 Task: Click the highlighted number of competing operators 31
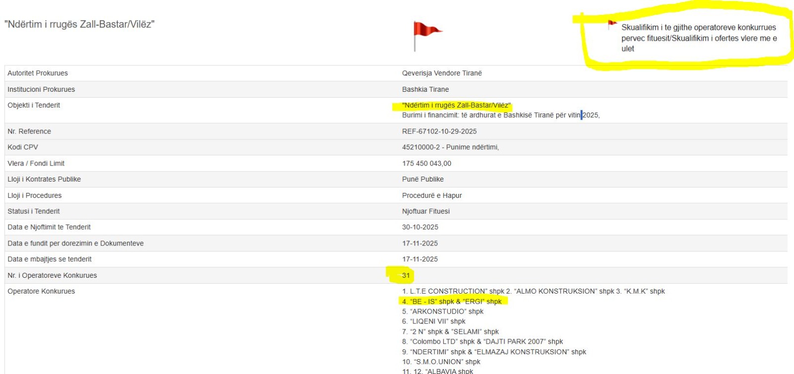[406, 275]
